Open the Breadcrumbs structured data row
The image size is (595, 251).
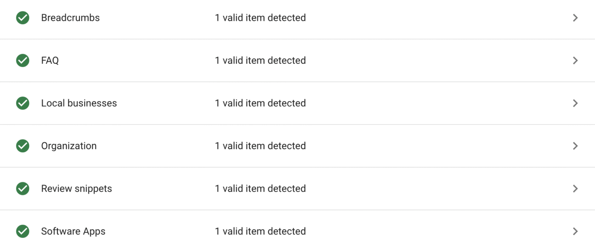coord(70,18)
